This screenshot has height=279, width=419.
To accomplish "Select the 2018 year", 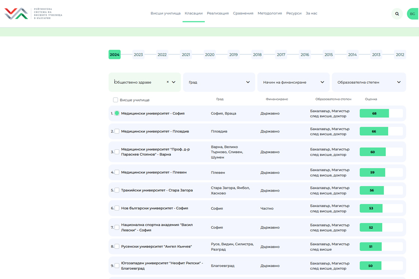I will tap(257, 54).
